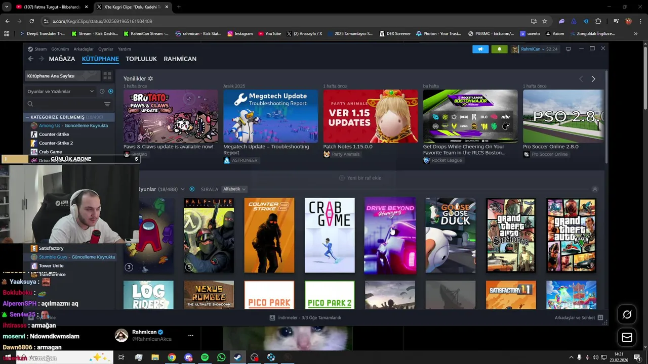
Task: Open Steam big picture display icon
Action: coord(568,49)
